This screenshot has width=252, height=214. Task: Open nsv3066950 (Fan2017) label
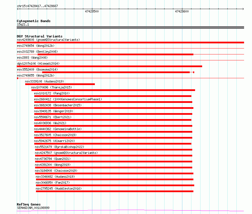tap(53, 183)
